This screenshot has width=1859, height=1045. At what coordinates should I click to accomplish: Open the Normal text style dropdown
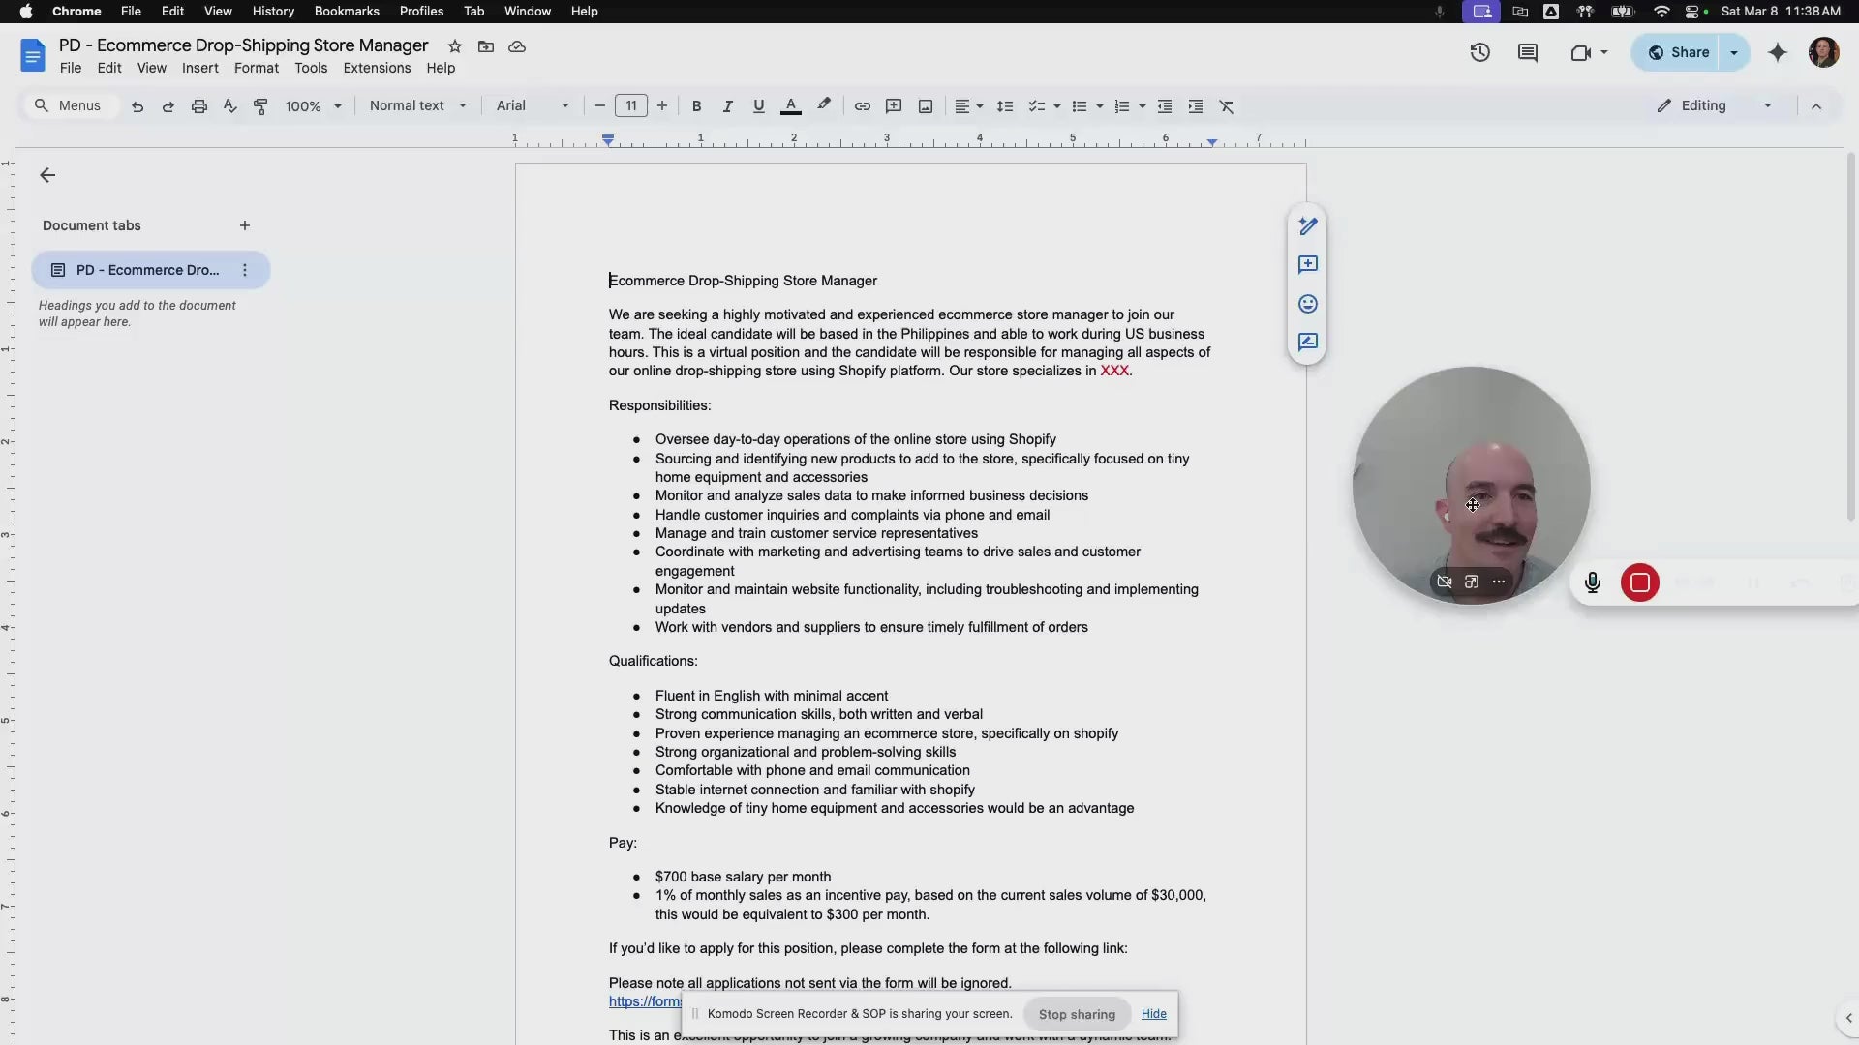tap(417, 105)
